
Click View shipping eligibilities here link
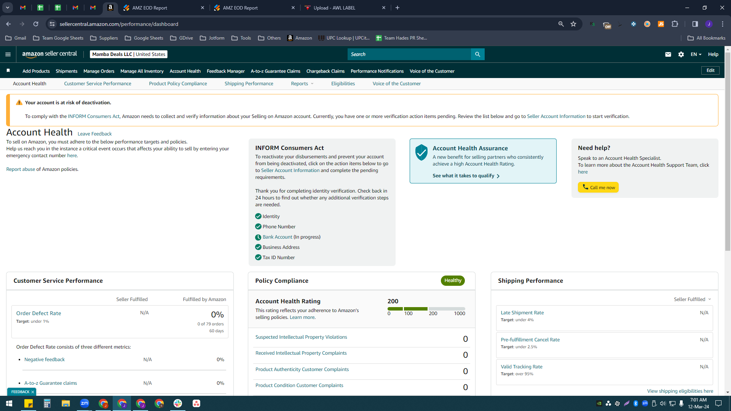coord(680,391)
